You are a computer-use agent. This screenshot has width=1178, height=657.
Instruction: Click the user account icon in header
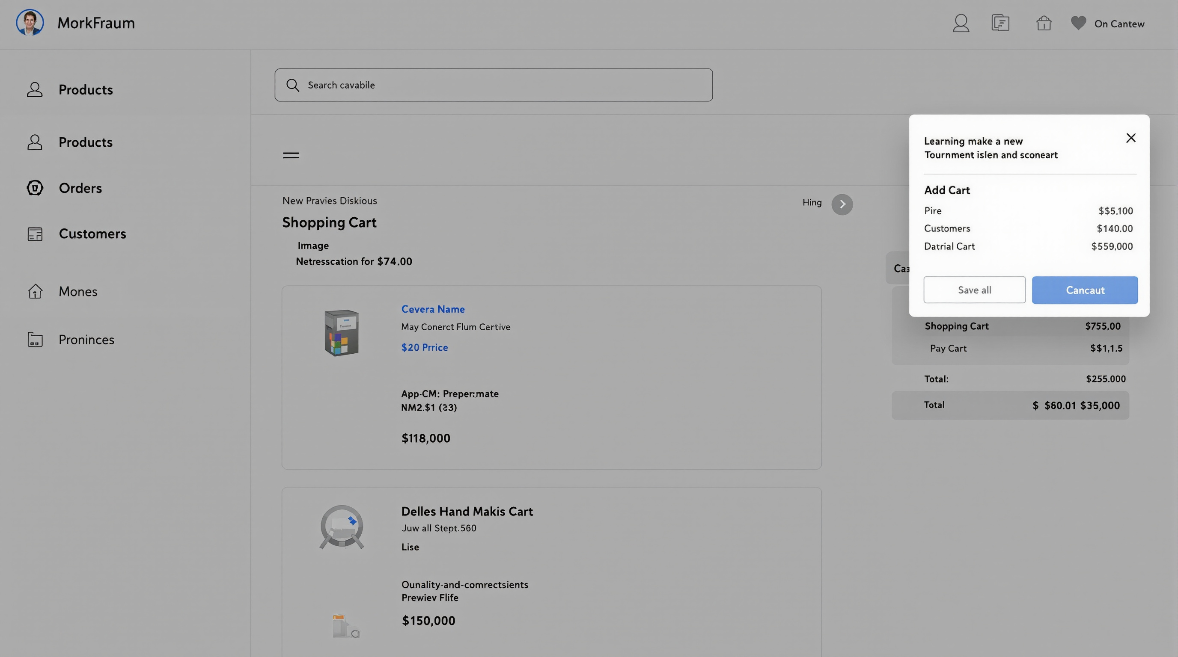(961, 23)
